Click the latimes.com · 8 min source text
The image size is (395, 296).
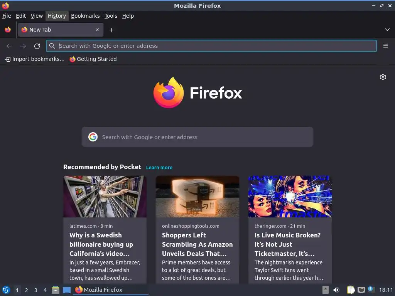(91, 226)
